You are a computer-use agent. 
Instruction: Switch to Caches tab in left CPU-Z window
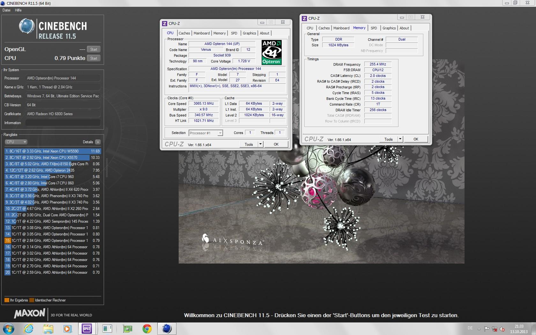tap(184, 33)
